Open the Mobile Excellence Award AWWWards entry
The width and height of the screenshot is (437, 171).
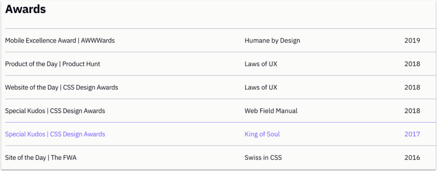[60, 40]
